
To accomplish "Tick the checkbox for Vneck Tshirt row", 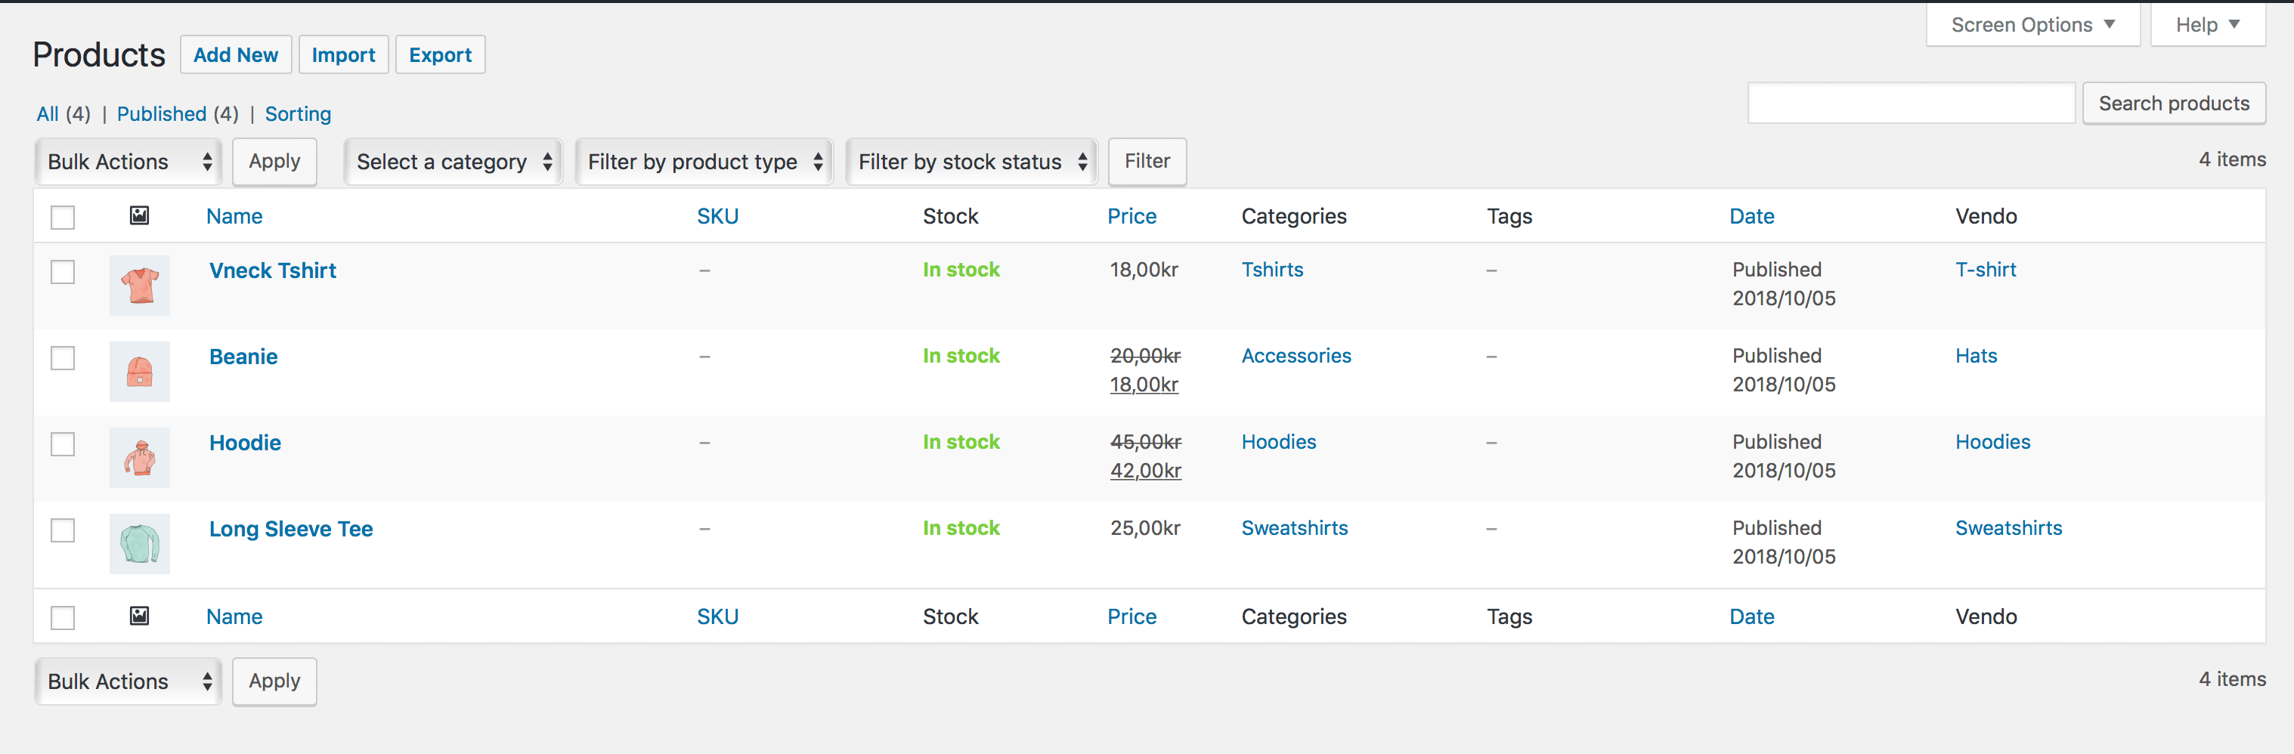I will [62, 271].
